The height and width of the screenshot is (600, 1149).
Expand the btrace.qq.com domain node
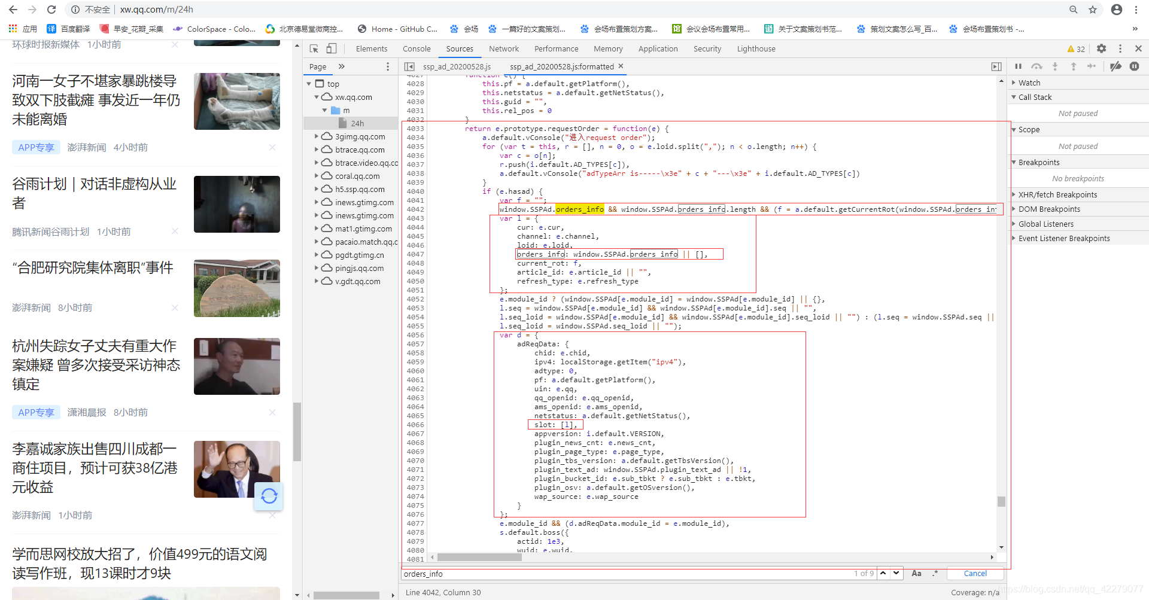point(317,150)
